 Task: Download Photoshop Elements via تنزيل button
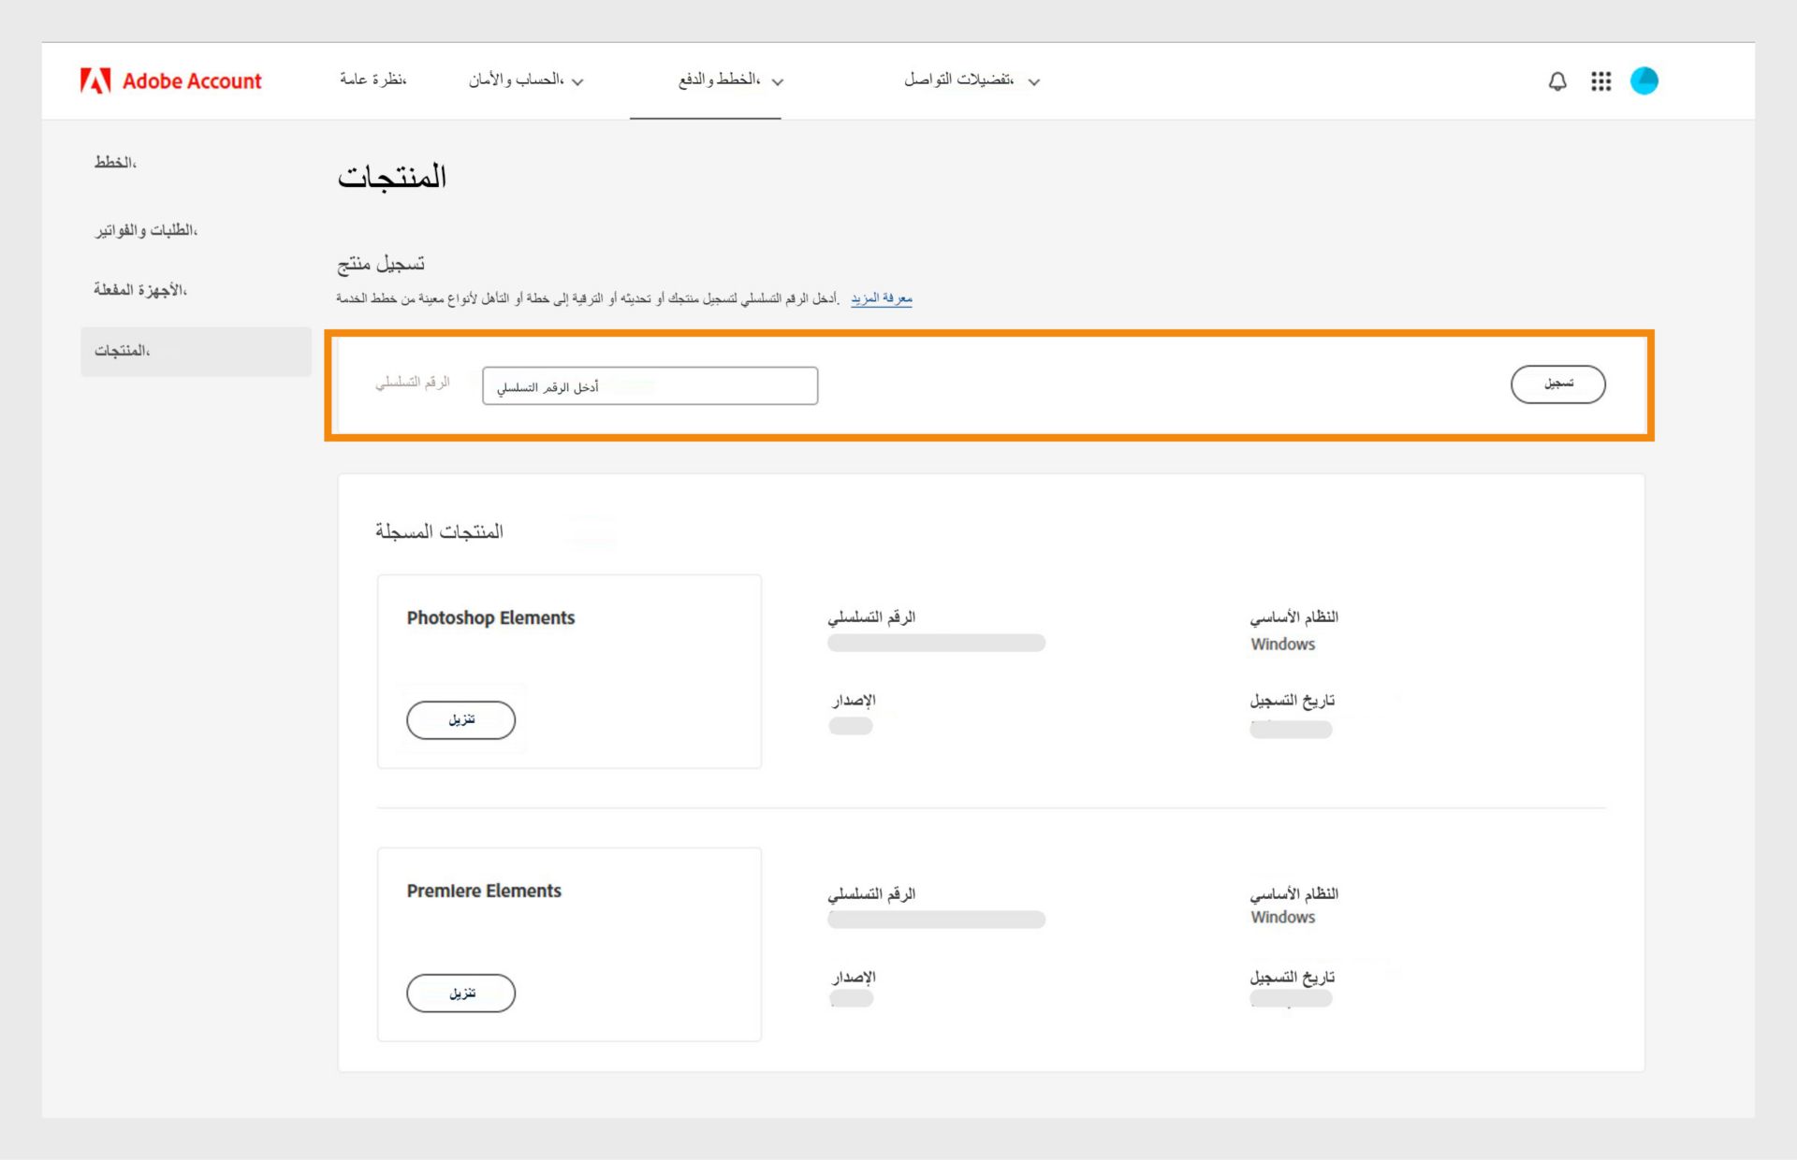pos(460,719)
